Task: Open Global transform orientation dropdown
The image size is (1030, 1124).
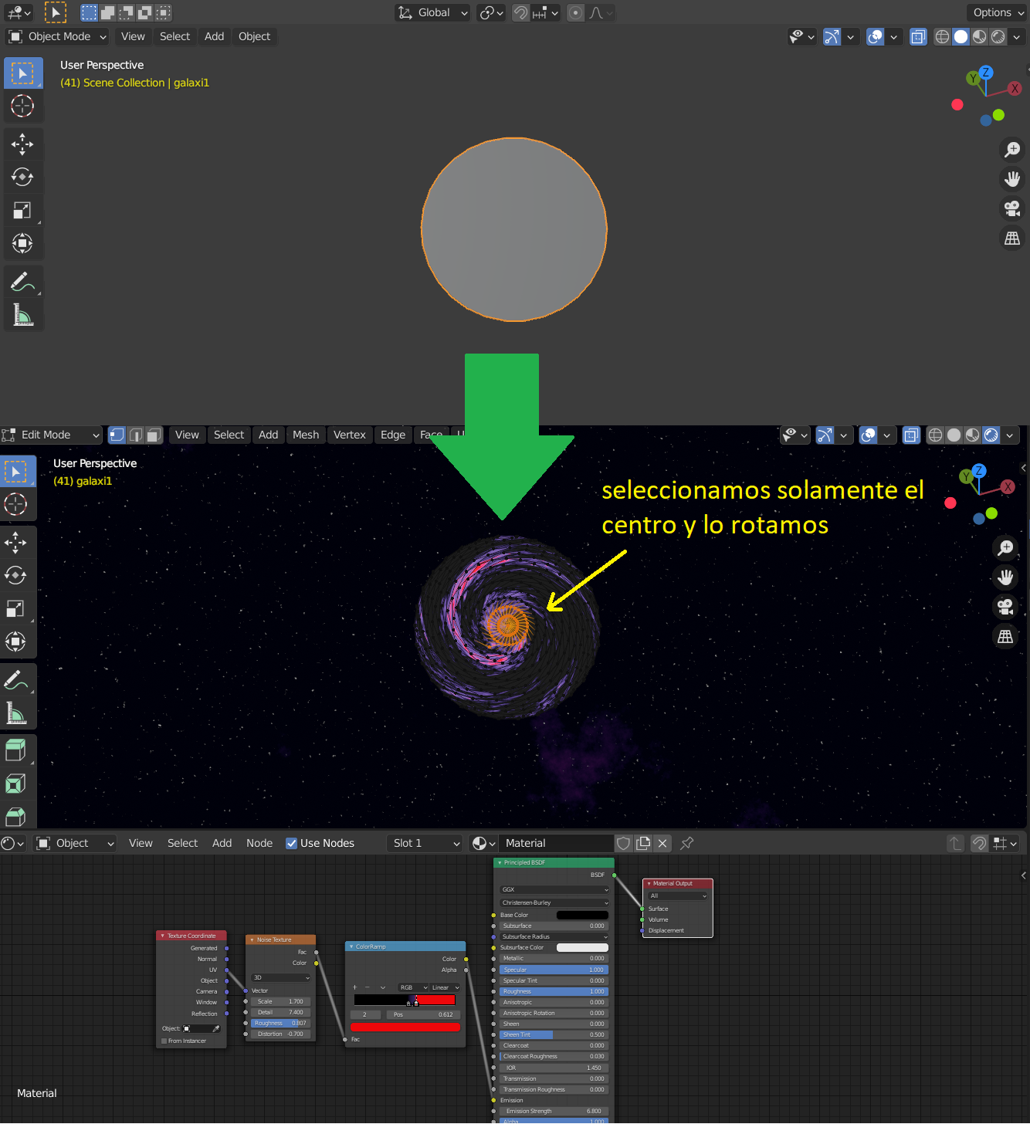Action: 432,12
